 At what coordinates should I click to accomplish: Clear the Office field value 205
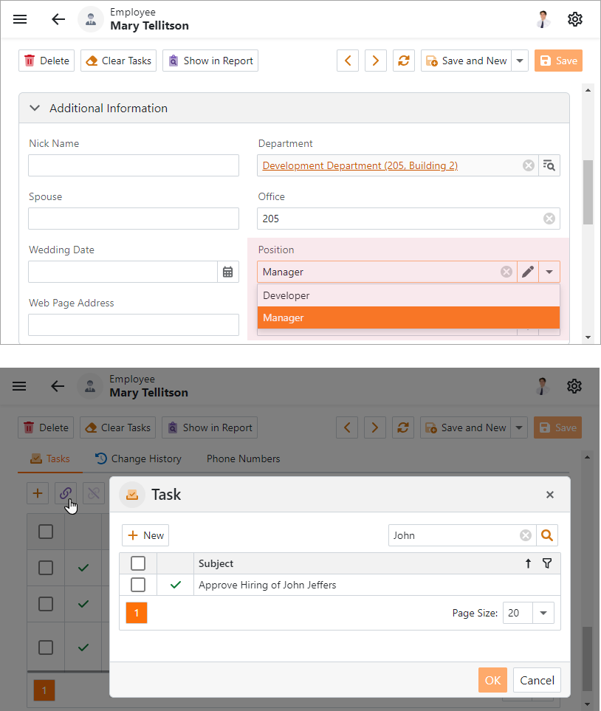(x=549, y=219)
